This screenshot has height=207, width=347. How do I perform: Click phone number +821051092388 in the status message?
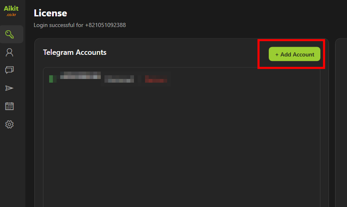pyautogui.click(x=105, y=25)
